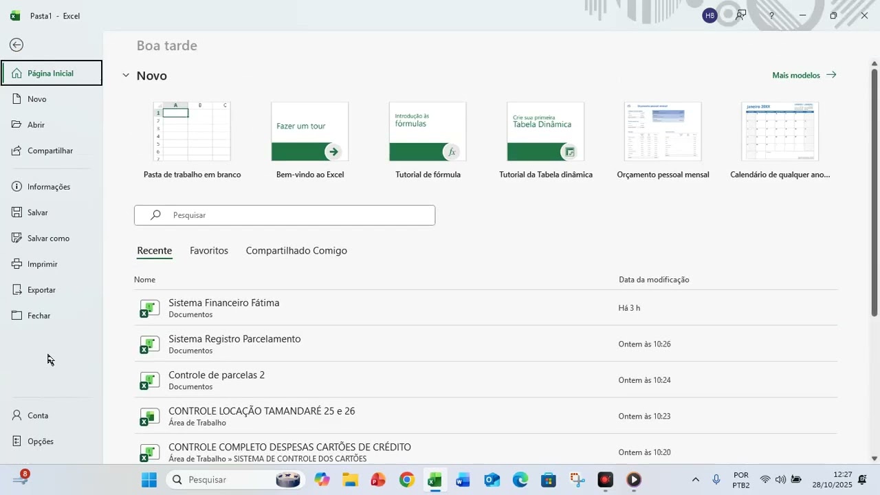Image resolution: width=880 pixels, height=495 pixels.
Task: Switch to Compartilhado Comigo tab
Action: [x=296, y=251]
